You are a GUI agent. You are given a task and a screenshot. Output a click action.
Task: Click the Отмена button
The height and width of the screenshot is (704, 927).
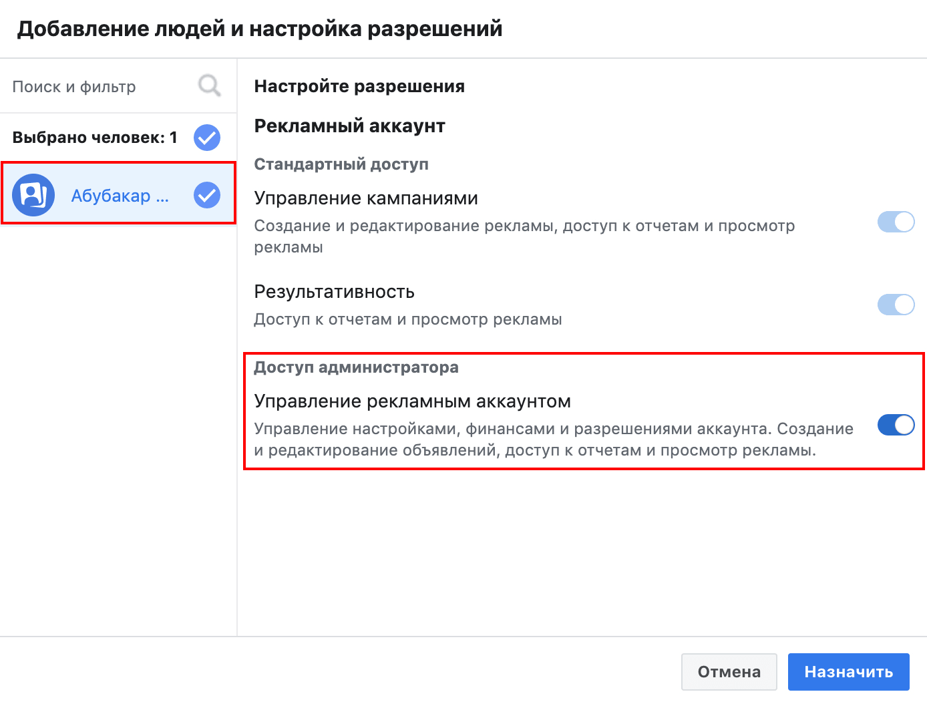[729, 672]
